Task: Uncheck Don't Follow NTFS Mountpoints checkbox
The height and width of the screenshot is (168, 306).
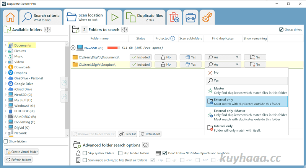Action: point(165,153)
